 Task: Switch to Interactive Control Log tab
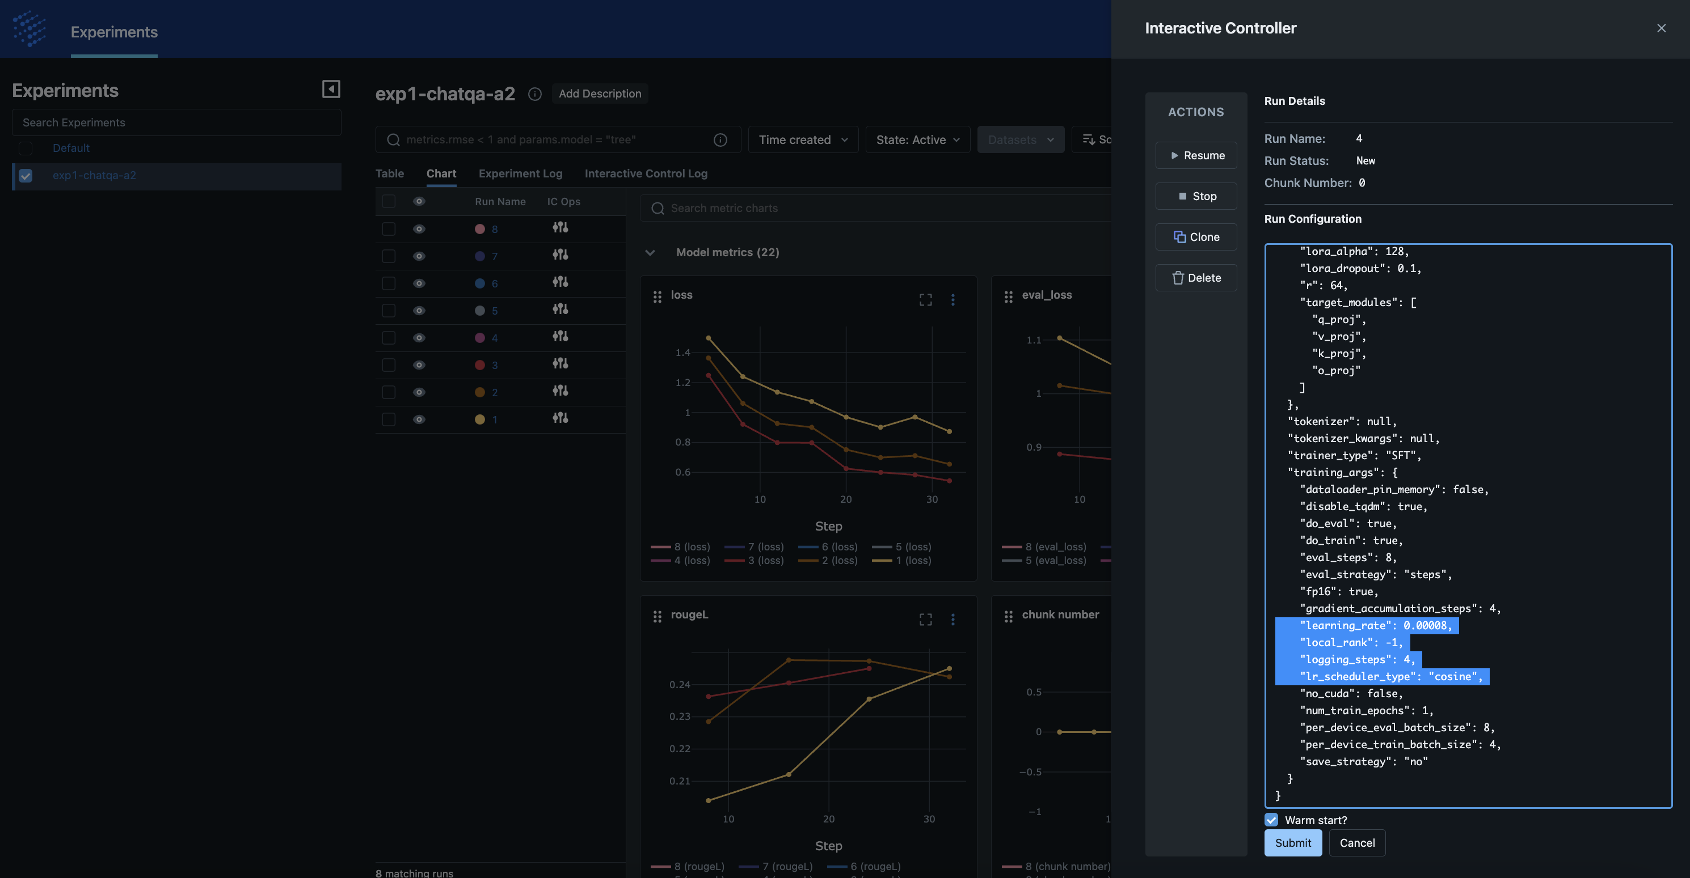coord(646,174)
